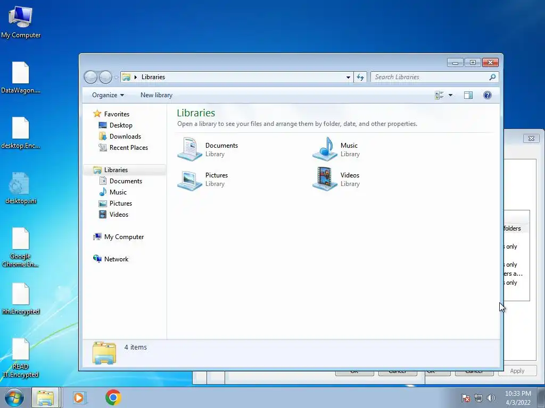This screenshot has height=408, width=545.
Task: Select the READ IT.Encrypted desktop file
Action: pos(21,358)
